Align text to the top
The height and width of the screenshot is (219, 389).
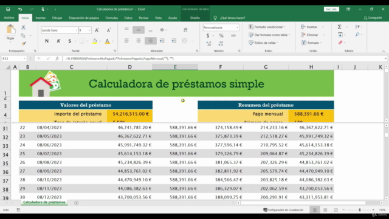(x=126, y=30)
